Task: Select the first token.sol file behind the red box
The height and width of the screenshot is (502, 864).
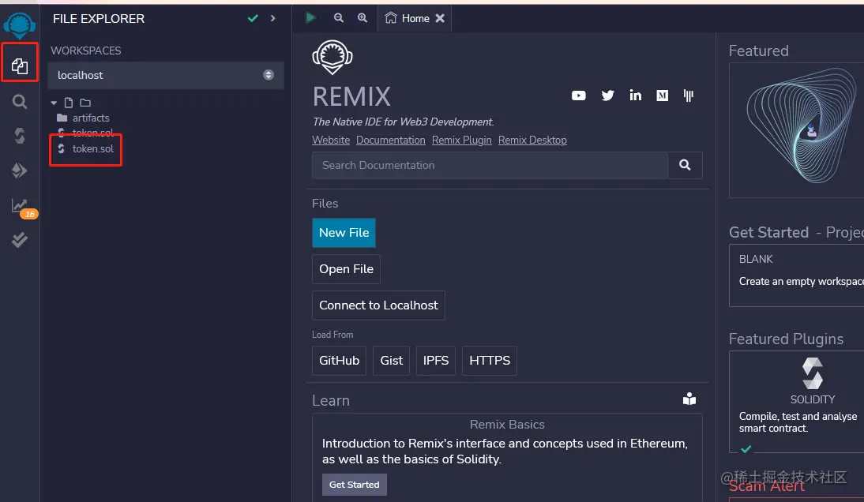Action: [x=86, y=133]
